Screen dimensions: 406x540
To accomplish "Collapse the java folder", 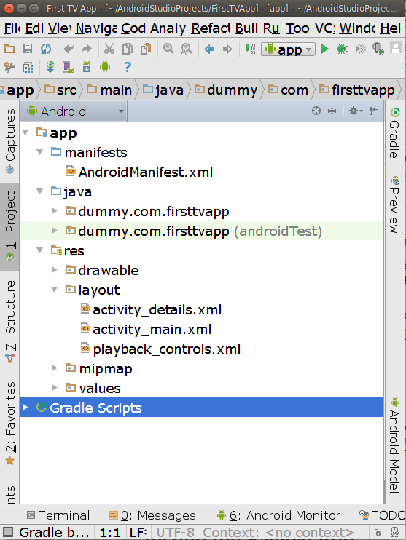I will click(39, 191).
